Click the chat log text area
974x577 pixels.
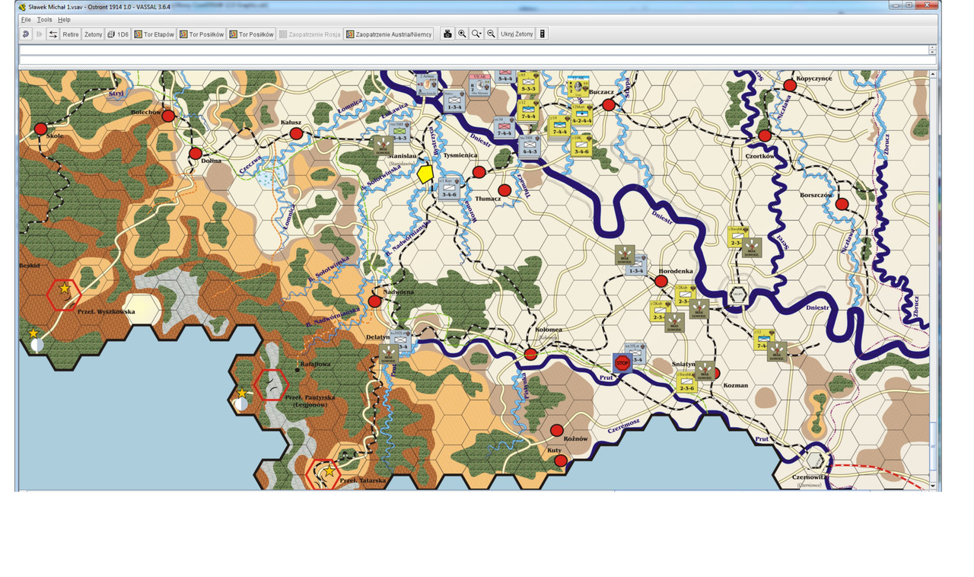pyautogui.click(x=473, y=49)
